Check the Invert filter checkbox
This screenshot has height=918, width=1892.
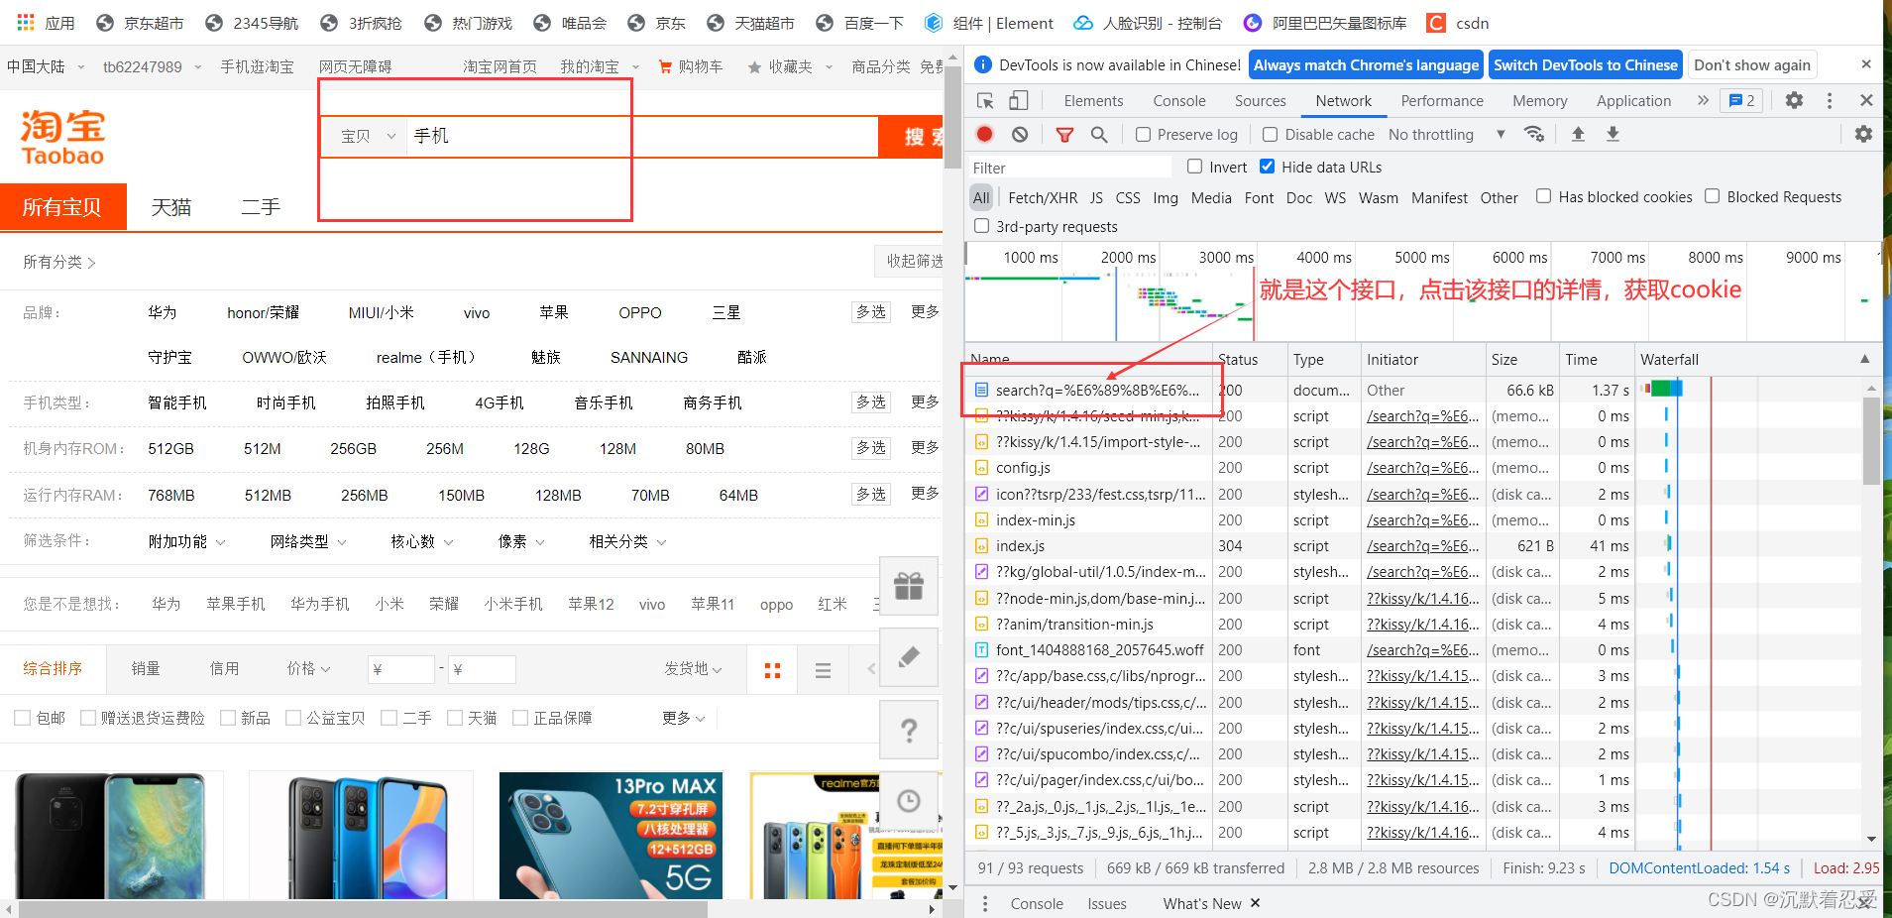pyautogui.click(x=1194, y=167)
